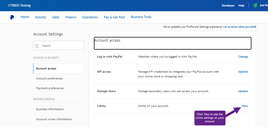The height and width of the screenshot is (127, 268).
Task: Click the 'API access' row label
Action: click(x=104, y=71)
